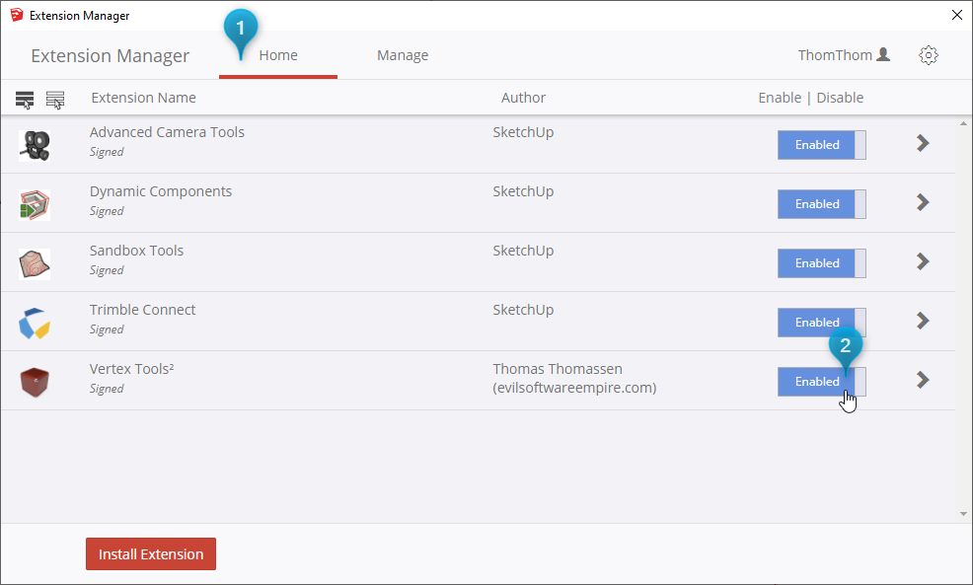Switch to the Manage tab
973x585 pixels.
tap(403, 55)
